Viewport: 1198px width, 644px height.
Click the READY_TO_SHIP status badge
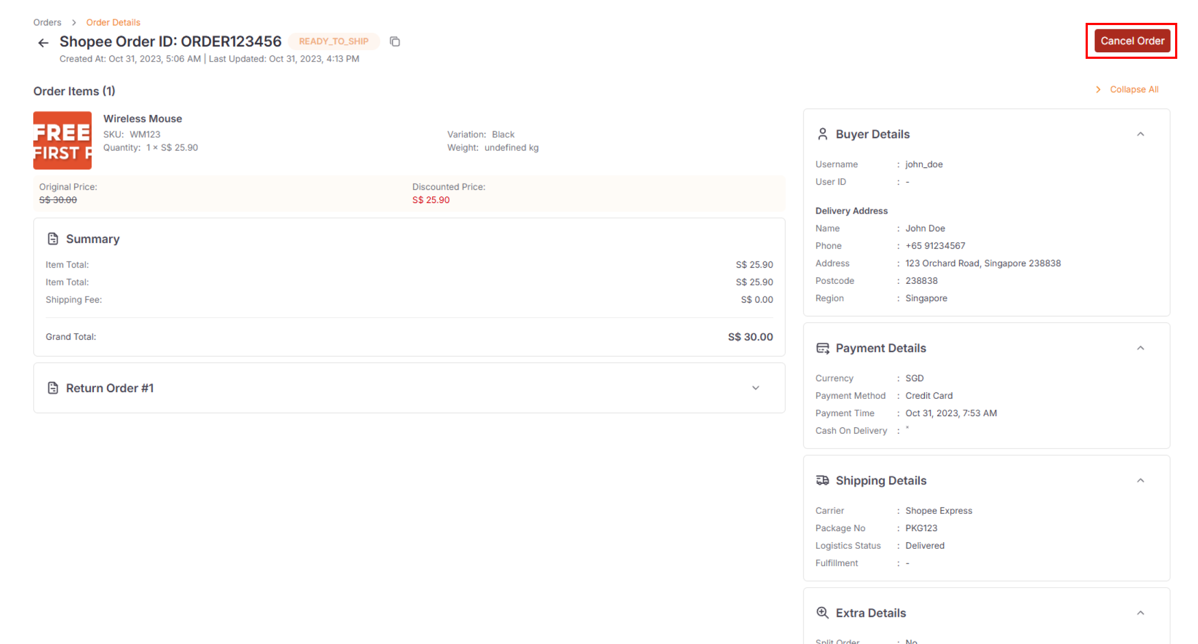point(334,41)
